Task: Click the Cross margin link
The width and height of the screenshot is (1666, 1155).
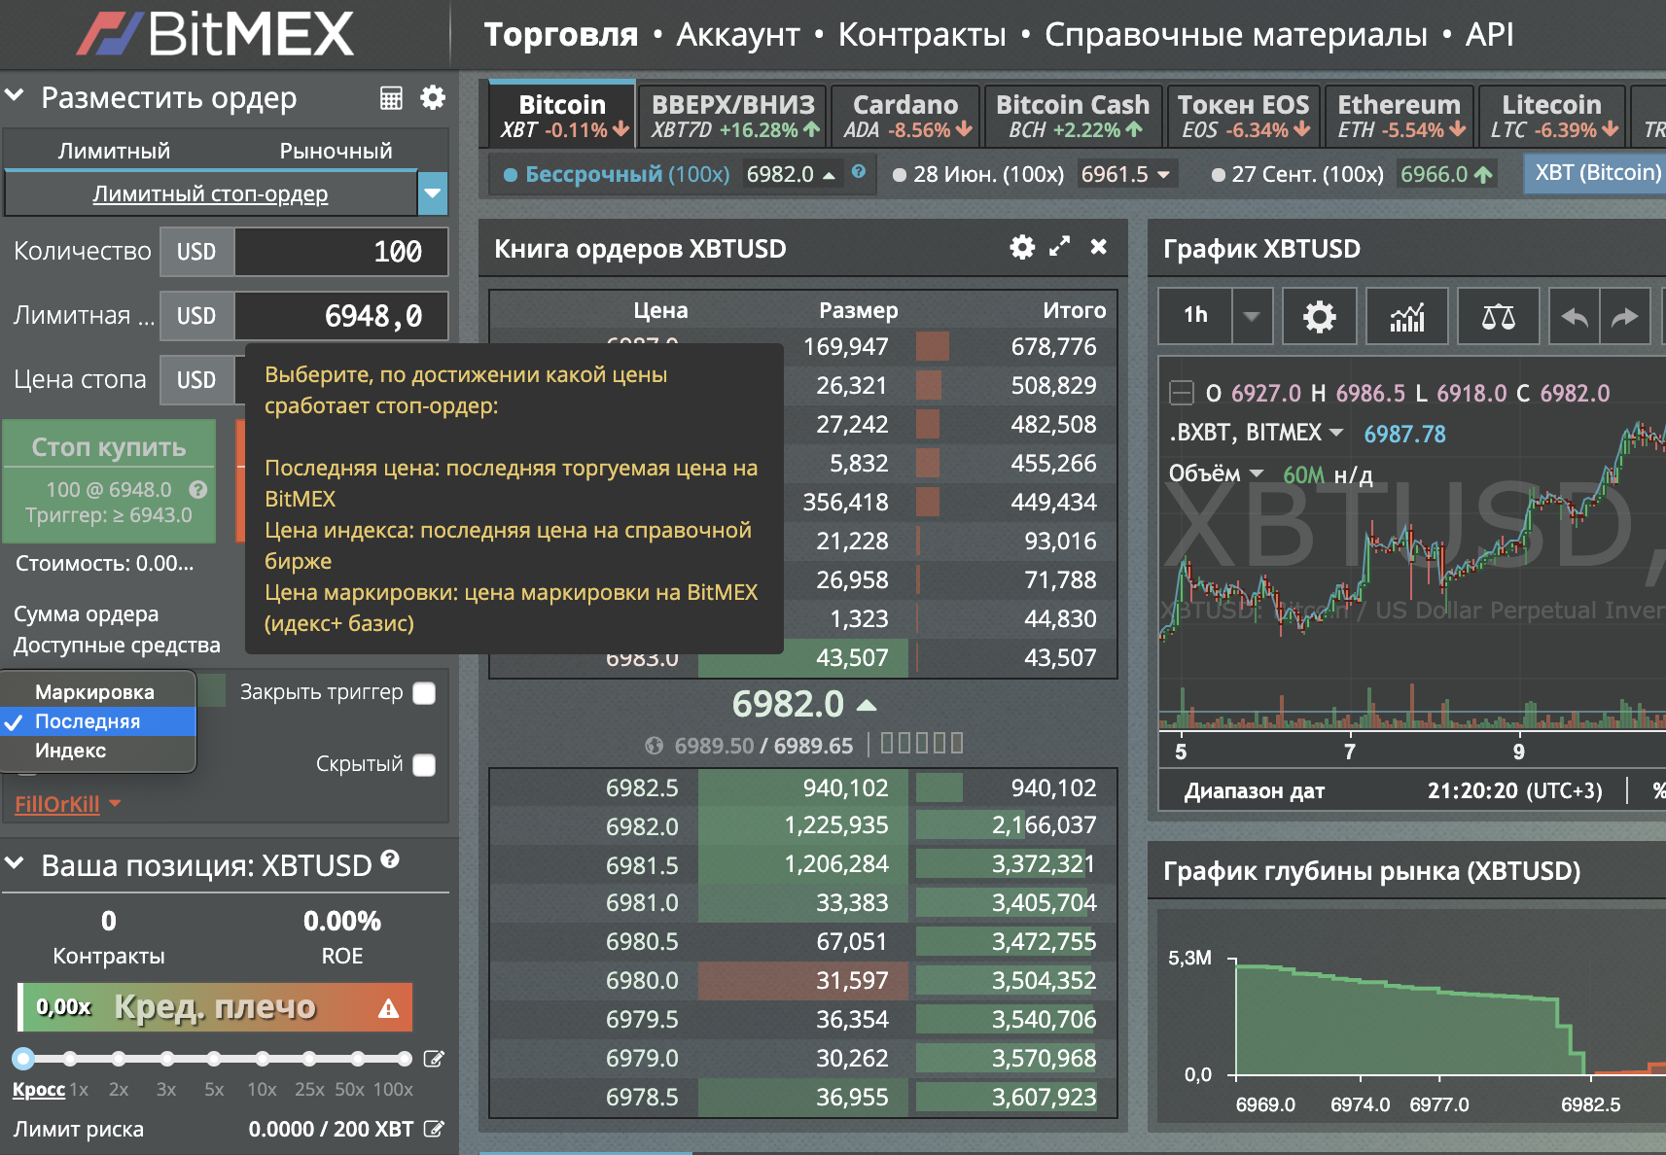Action: point(39,1089)
